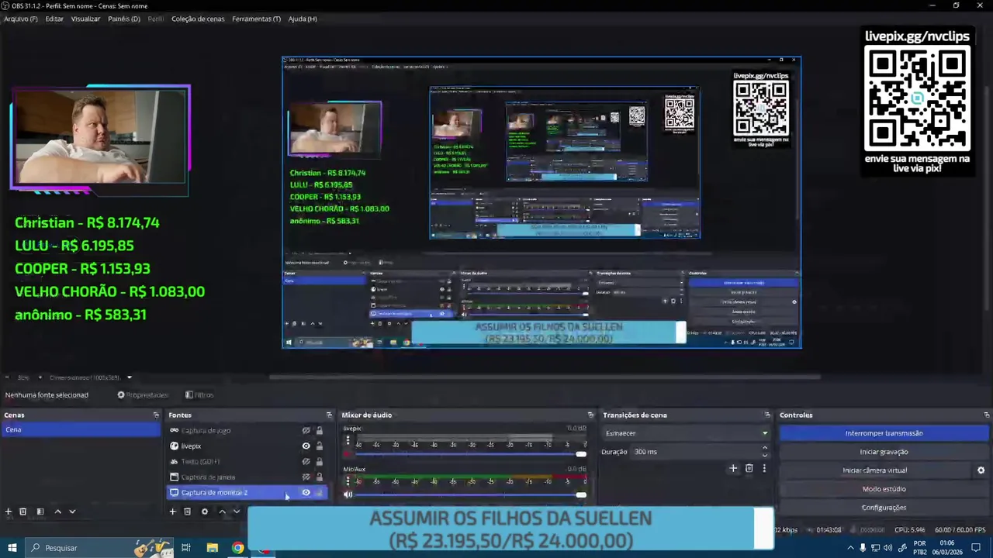Increase Duração with the up arrow
The width and height of the screenshot is (993, 558).
point(764,448)
